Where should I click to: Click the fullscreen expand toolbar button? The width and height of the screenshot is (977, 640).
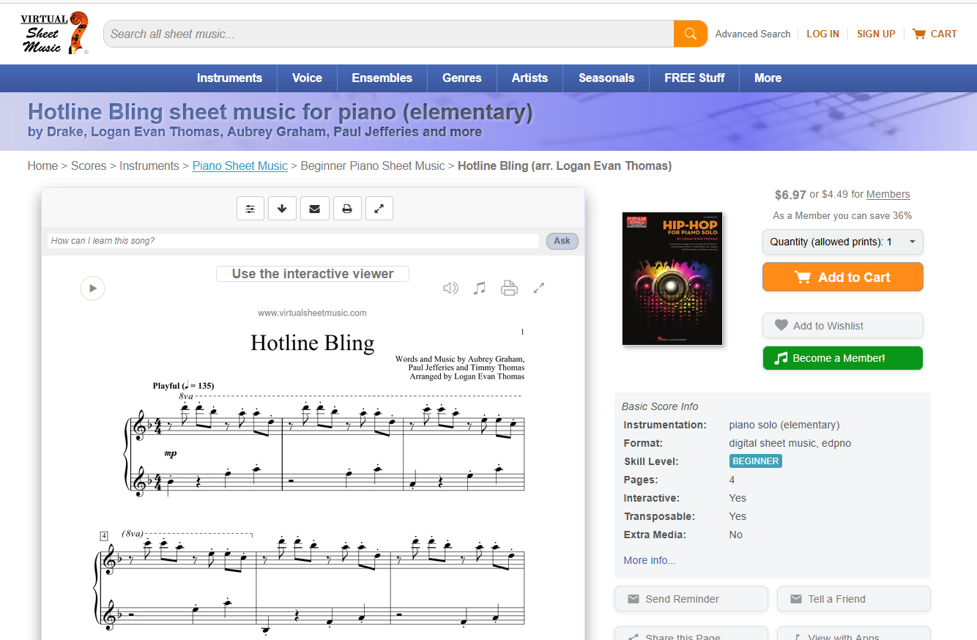coord(379,209)
